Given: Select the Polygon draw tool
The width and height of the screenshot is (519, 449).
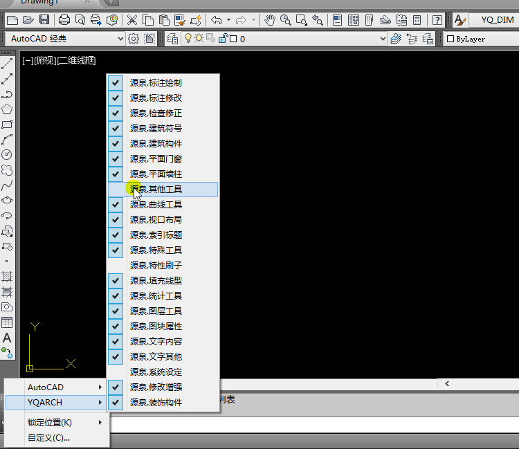Looking at the screenshot, I should 7,109.
